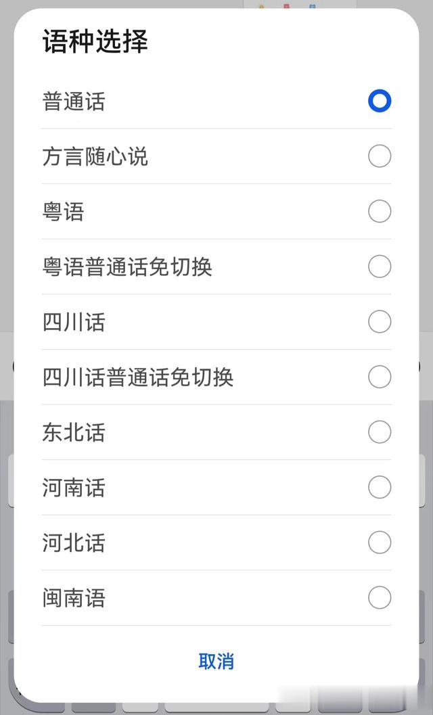Choose the 闽南语 radio button
The image size is (433, 715).
click(380, 597)
